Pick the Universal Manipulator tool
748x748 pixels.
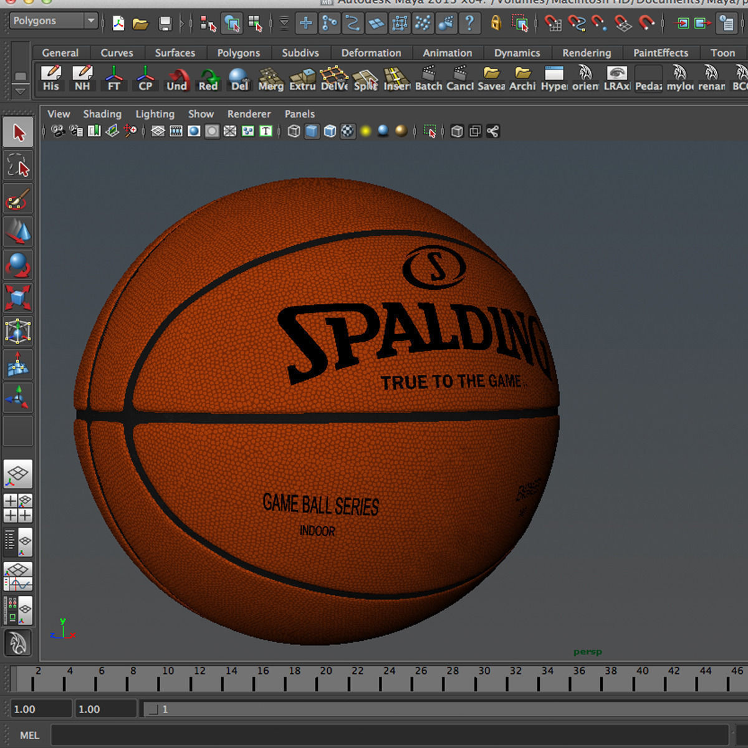[x=18, y=331]
